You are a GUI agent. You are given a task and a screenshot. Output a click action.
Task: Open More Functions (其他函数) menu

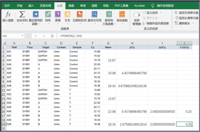click(x=122, y=18)
